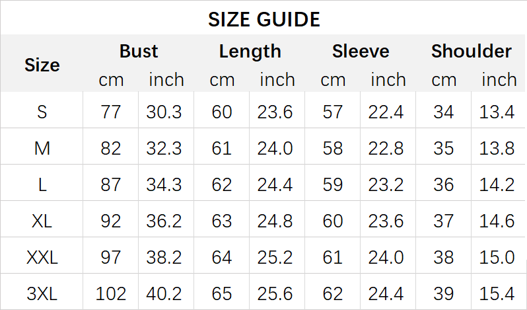The width and height of the screenshot is (527, 310).
Task: Click the Shoulder column header
Action: click(x=471, y=51)
